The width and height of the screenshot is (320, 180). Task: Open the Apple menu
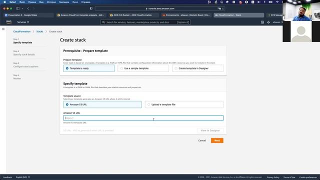4,2
